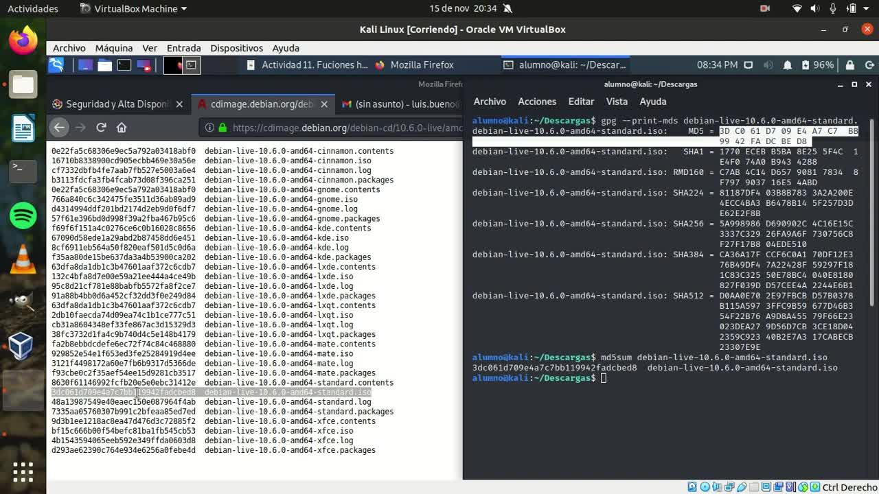Image resolution: width=879 pixels, height=494 pixels.
Task: Toggle the Kali panel volume mute icon
Action: click(768, 65)
